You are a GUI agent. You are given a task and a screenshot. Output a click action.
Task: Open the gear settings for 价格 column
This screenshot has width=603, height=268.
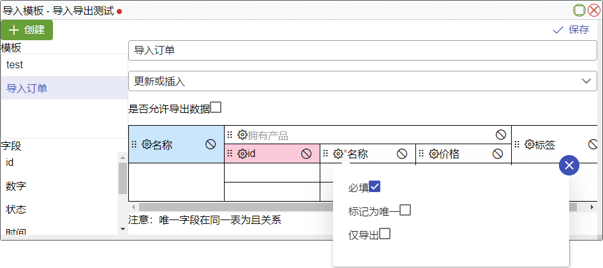point(433,154)
